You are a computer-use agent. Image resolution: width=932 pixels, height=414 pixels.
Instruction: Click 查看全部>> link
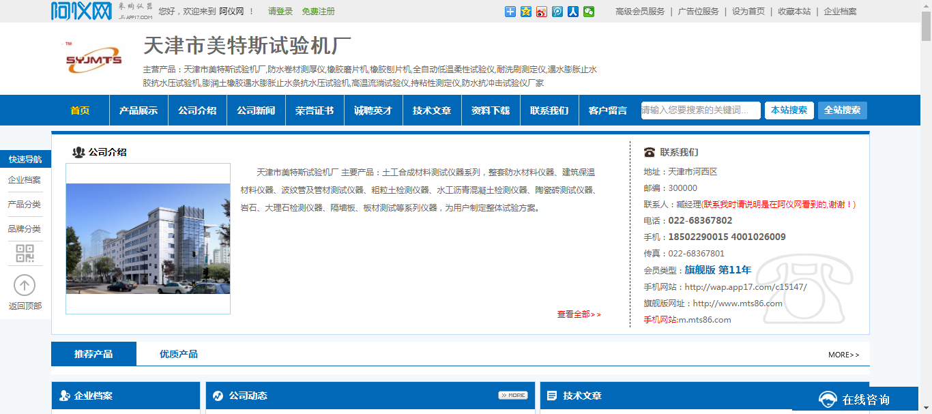(579, 314)
